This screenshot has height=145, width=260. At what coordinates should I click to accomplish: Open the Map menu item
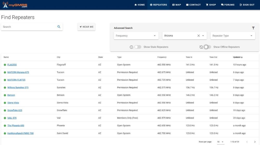[177, 5]
